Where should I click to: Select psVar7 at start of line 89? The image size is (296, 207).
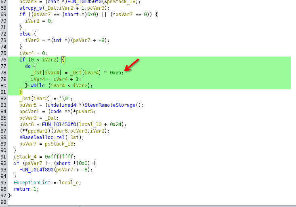point(28,144)
